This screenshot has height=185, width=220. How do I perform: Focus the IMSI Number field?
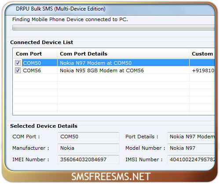[191, 159]
